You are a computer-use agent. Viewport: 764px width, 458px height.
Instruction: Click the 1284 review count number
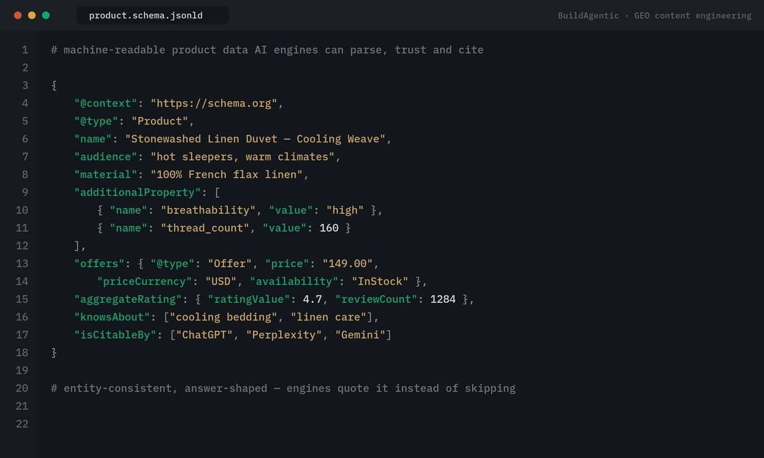[x=443, y=299]
